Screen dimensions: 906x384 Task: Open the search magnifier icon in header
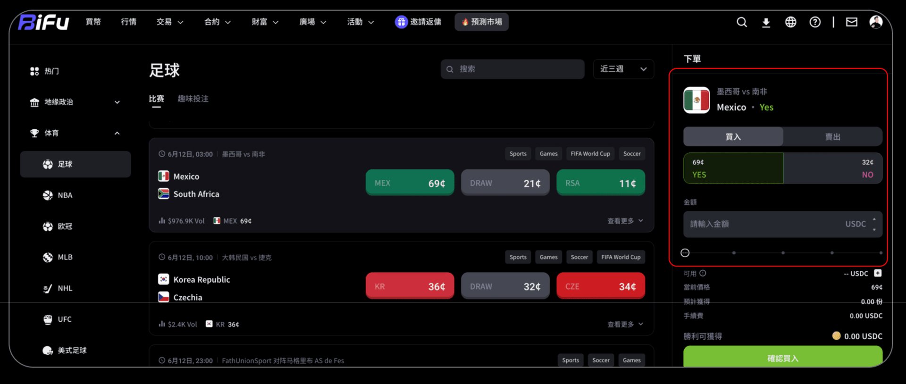742,22
